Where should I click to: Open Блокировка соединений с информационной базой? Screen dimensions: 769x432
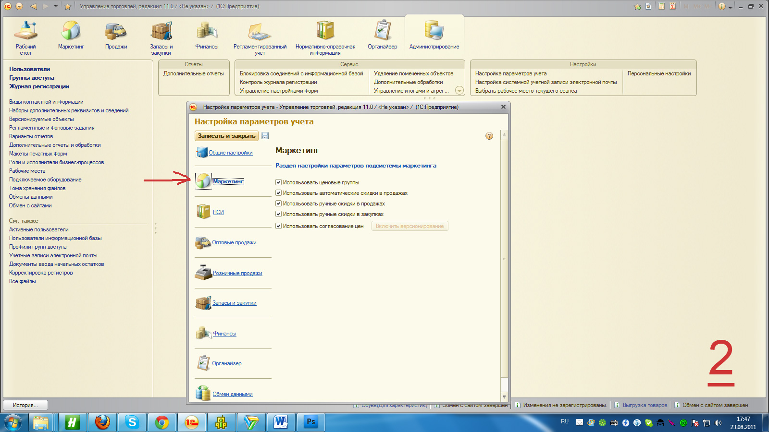(301, 73)
